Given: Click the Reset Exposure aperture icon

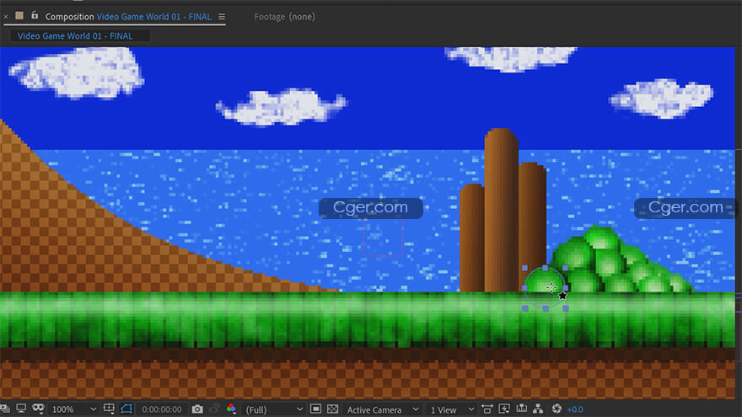Looking at the screenshot, I should coord(556,409).
